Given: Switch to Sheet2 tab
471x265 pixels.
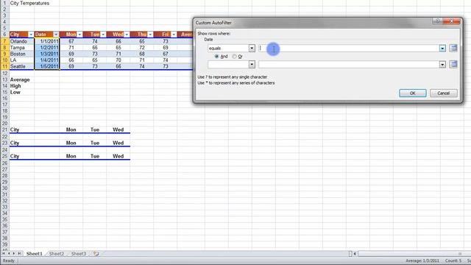Looking at the screenshot, I should 57,253.
